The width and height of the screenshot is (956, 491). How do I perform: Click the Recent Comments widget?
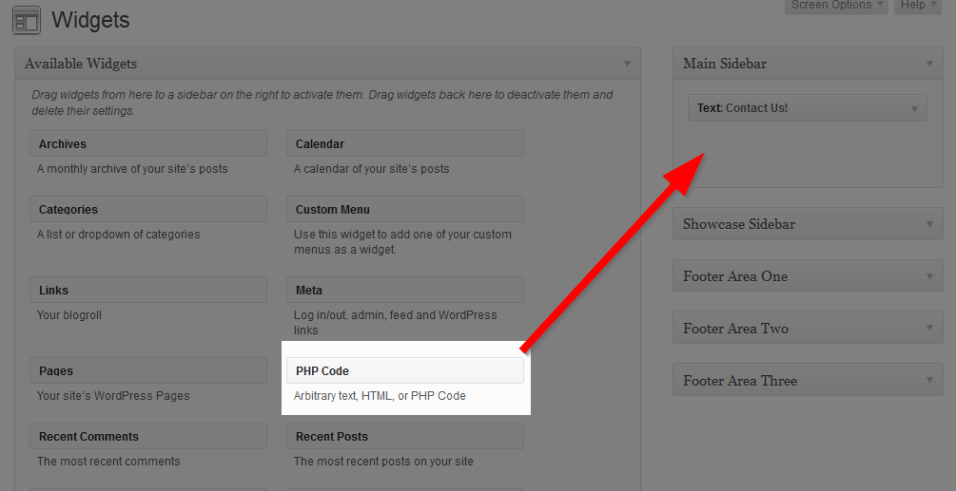coord(148,437)
